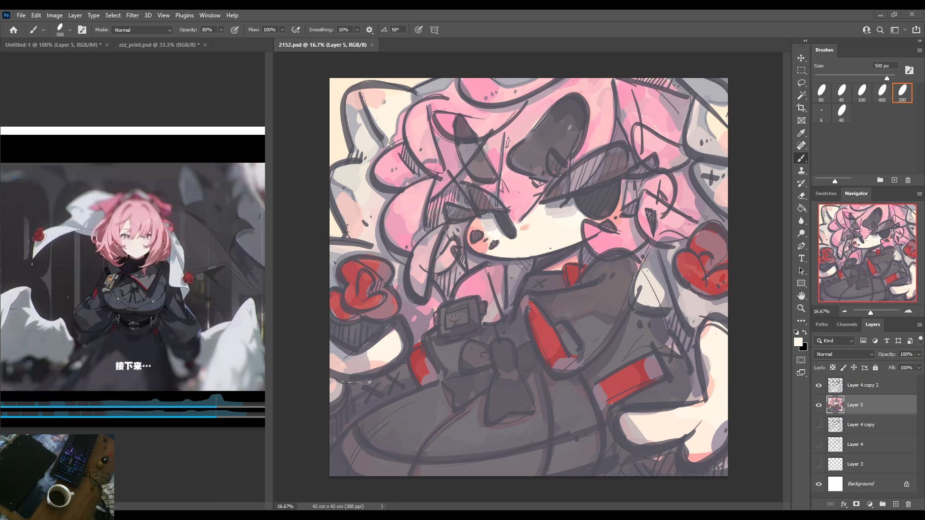Select the Blur tool
The image size is (925, 520).
801,221
